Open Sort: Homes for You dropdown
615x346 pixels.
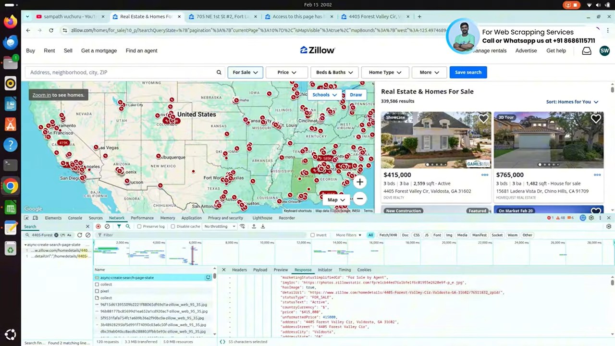572,102
